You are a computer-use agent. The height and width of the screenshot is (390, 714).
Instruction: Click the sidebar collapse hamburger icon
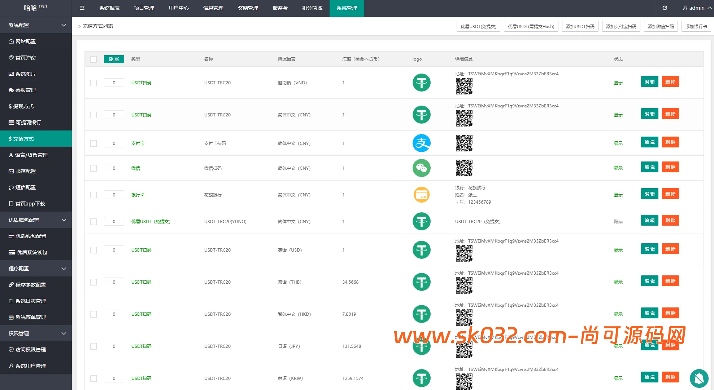pos(82,8)
